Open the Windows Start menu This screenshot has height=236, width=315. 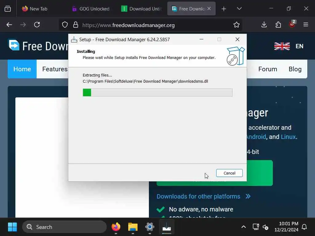pos(12,227)
